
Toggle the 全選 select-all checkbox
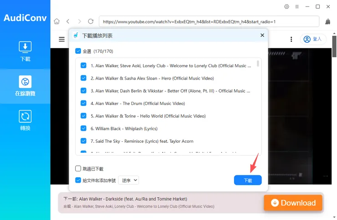78,51
